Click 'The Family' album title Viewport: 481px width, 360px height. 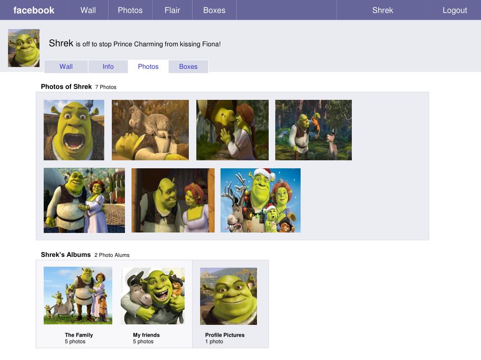(79, 335)
